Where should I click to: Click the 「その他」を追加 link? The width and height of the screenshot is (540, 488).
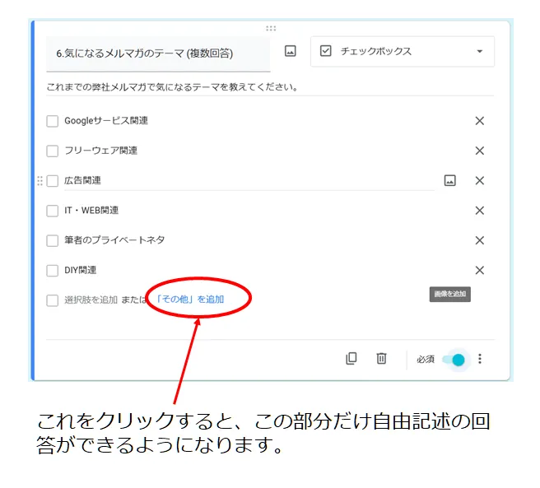189,300
